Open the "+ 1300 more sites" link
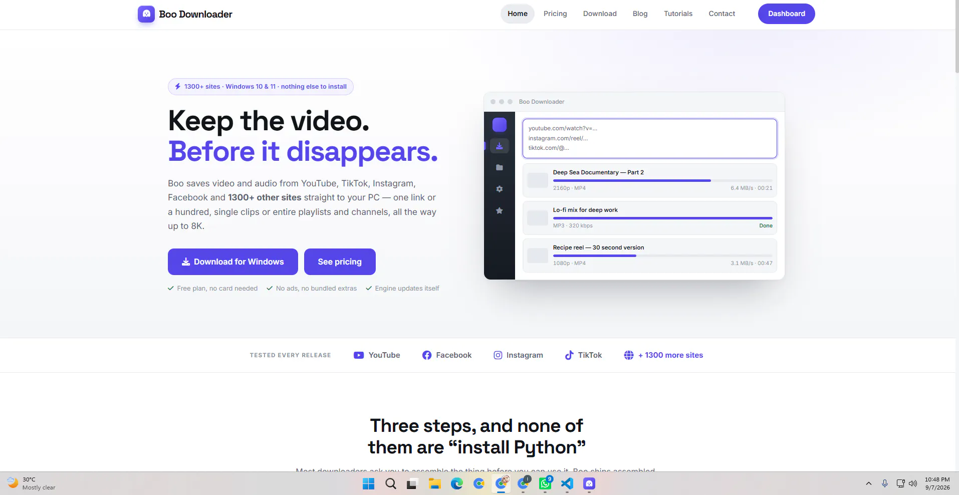Screen dimensions: 959x495 [x=670, y=355]
